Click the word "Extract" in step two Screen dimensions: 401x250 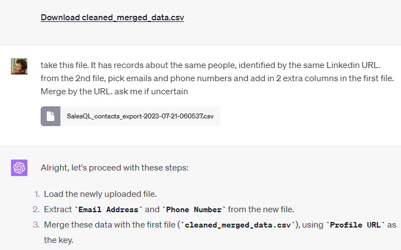tap(58, 209)
